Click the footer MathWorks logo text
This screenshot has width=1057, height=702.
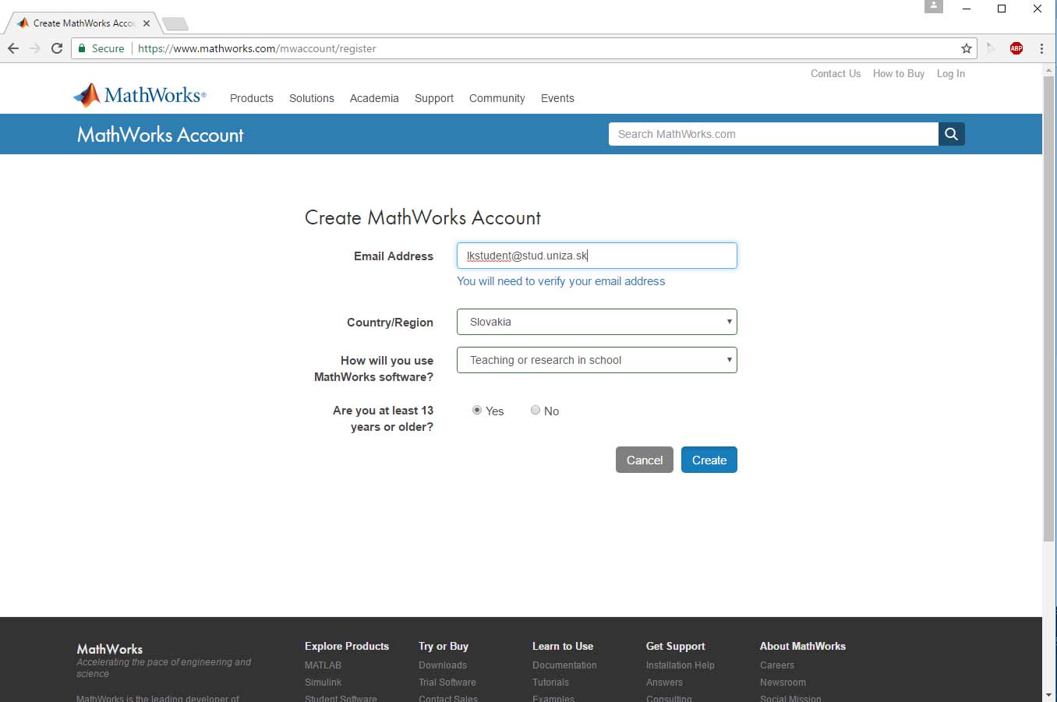pyautogui.click(x=110, y=649)
